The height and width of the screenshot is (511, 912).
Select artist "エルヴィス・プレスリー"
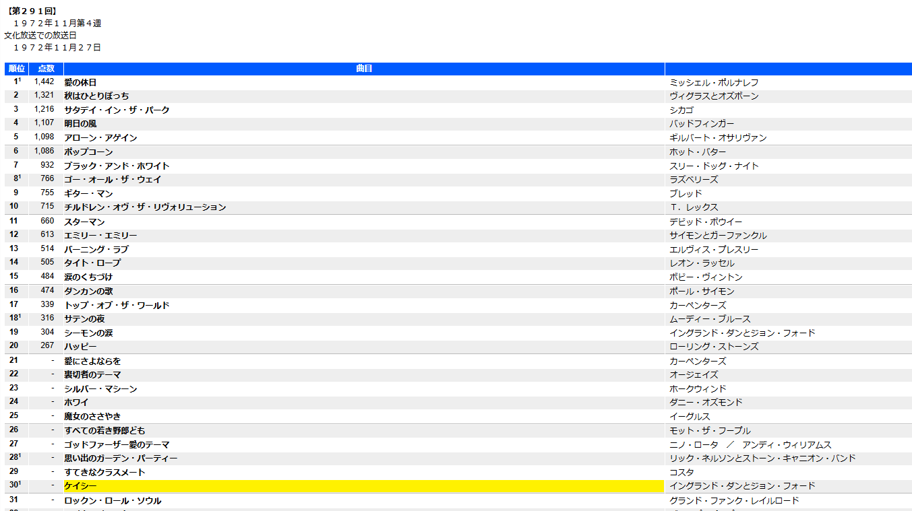[714, 250]
